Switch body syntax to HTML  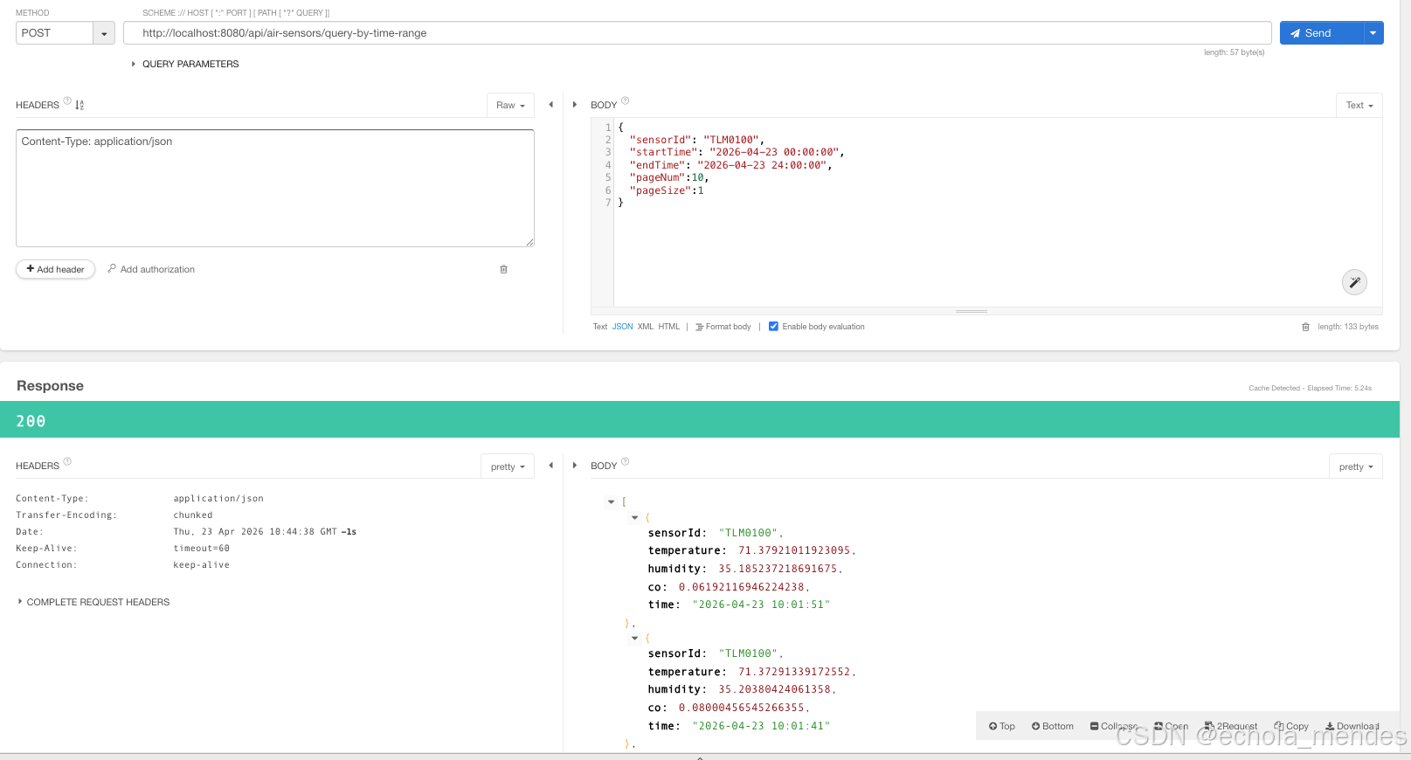point(668,327)
